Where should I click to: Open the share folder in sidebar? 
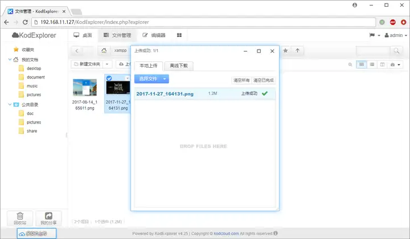(x=32, y=131)
